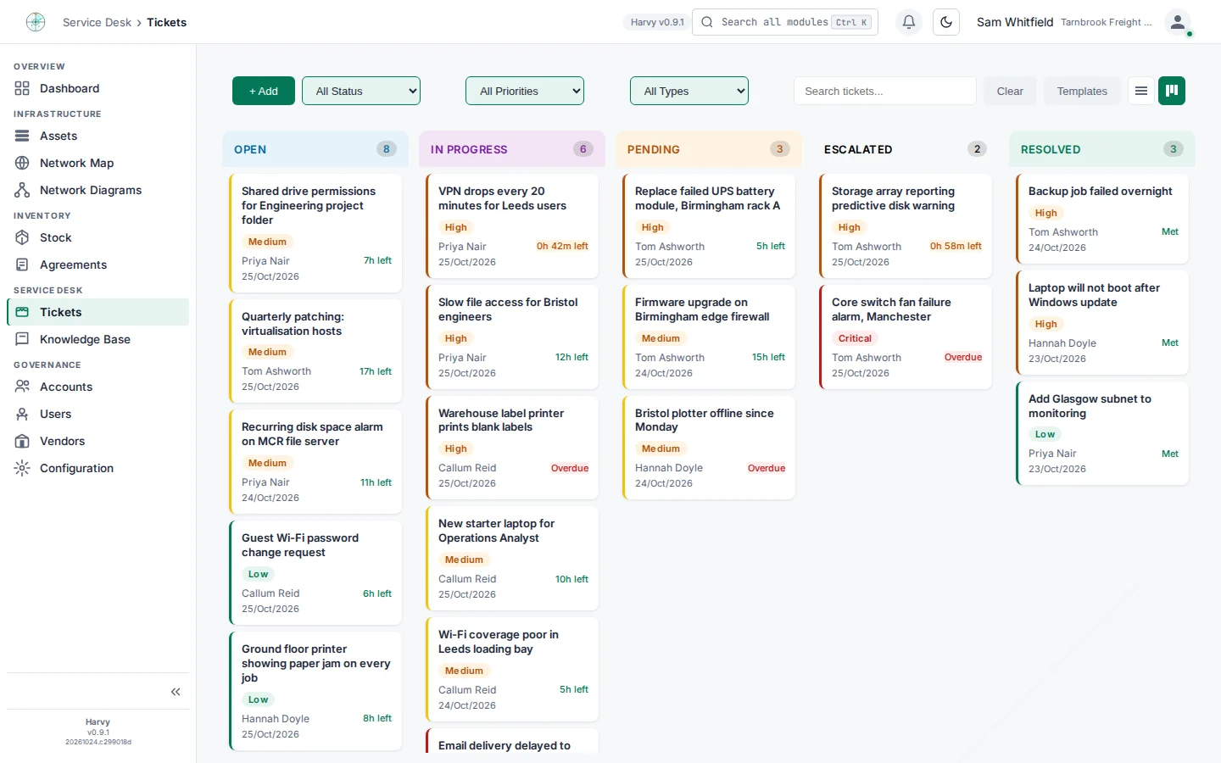Click the Network Diagrams icon
This screenshot has width=1221, height=763.
22,190
